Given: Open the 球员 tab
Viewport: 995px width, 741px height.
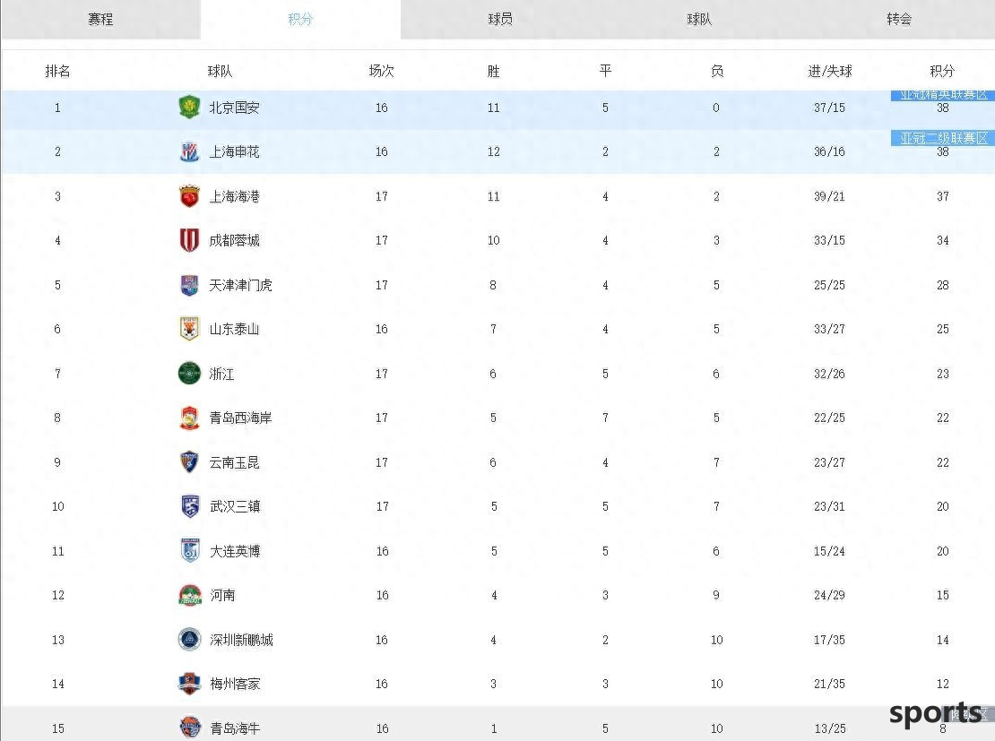Looking at the screenshot, I should click(x=500, y=19).
